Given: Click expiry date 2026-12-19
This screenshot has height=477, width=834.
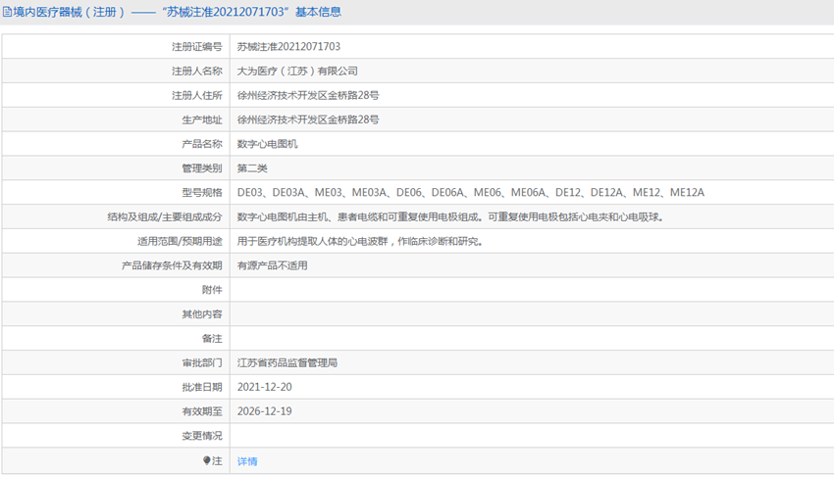Looking at the screenshot, I should pyautogui.click(x=264, y=411).
